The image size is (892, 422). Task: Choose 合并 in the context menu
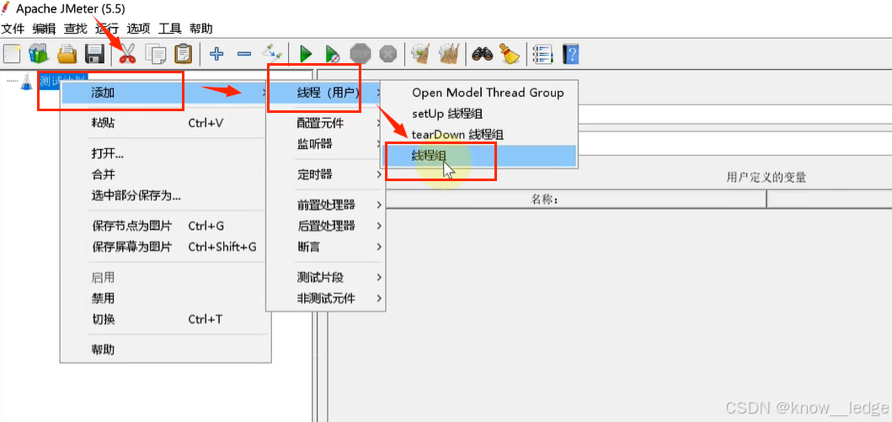coord(164,174)
